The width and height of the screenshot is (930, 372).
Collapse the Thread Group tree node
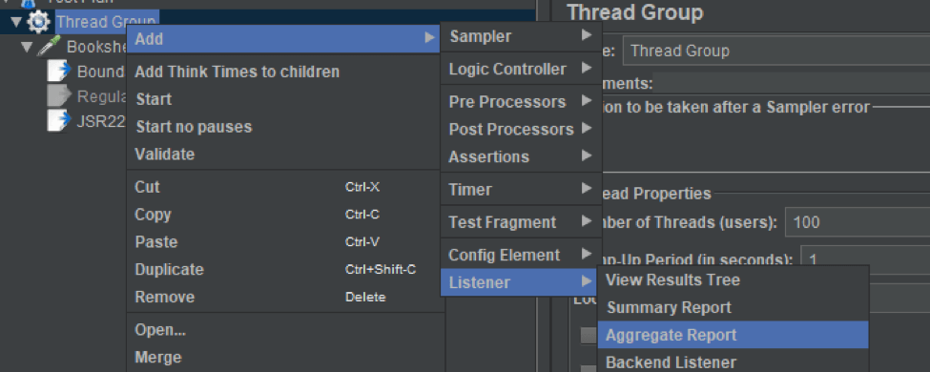click(16, 23)
